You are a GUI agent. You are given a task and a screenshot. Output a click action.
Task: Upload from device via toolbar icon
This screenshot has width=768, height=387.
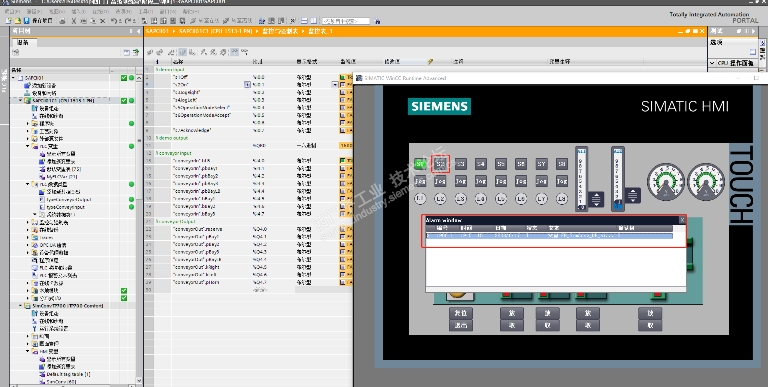164,21
